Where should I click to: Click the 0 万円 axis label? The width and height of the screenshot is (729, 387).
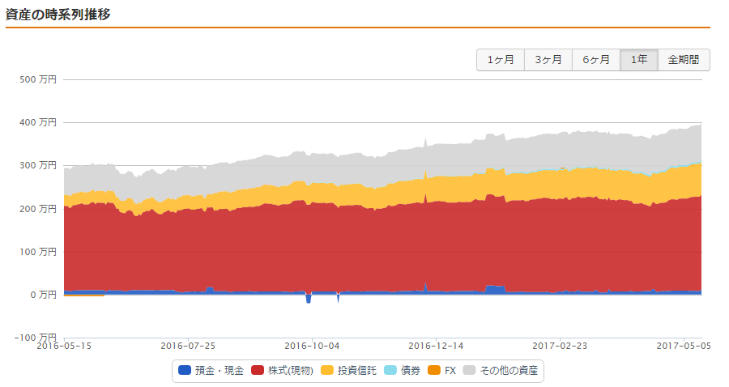(x=43, y=295)
